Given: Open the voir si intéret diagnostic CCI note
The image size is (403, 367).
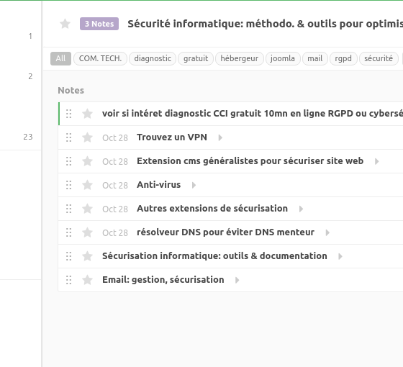Looking at the screenshot, I should pos(253,114).
